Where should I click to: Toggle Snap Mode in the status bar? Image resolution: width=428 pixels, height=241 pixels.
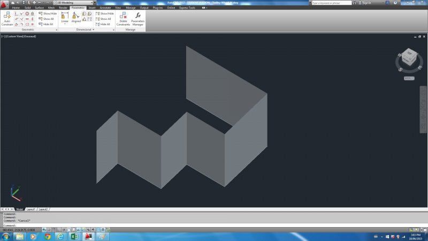click(x=49, y=230)
